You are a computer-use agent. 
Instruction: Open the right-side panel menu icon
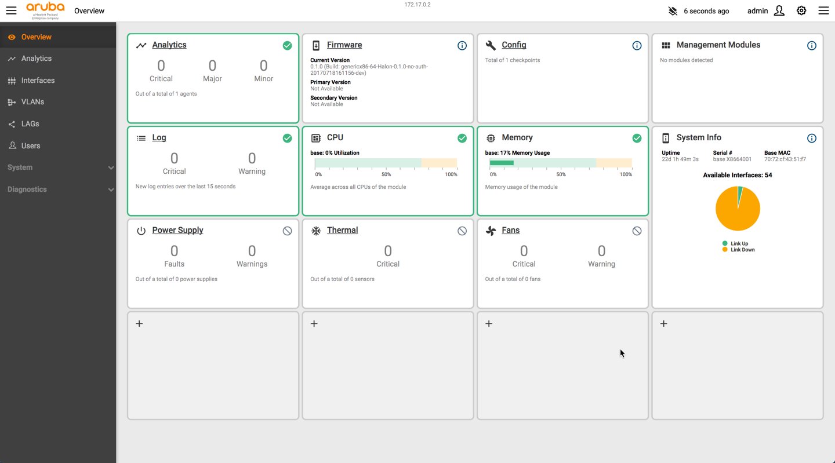click(x=823, y=10)
